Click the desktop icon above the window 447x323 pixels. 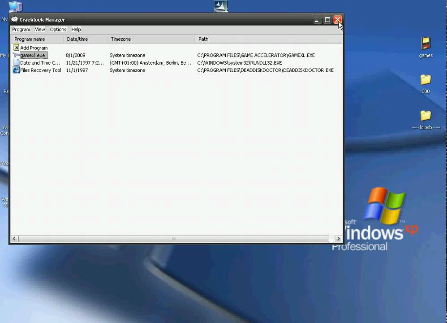point(221,6)
